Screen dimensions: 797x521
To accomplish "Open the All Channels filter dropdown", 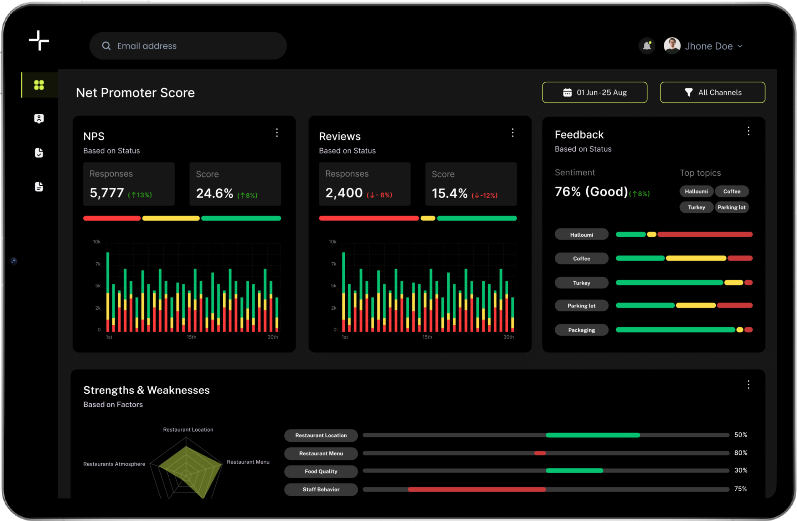I will point(712,93).
